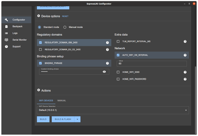Open the Support question-mark icon
Viewport: 198px width, 136px height.
(x=6, y=46)
